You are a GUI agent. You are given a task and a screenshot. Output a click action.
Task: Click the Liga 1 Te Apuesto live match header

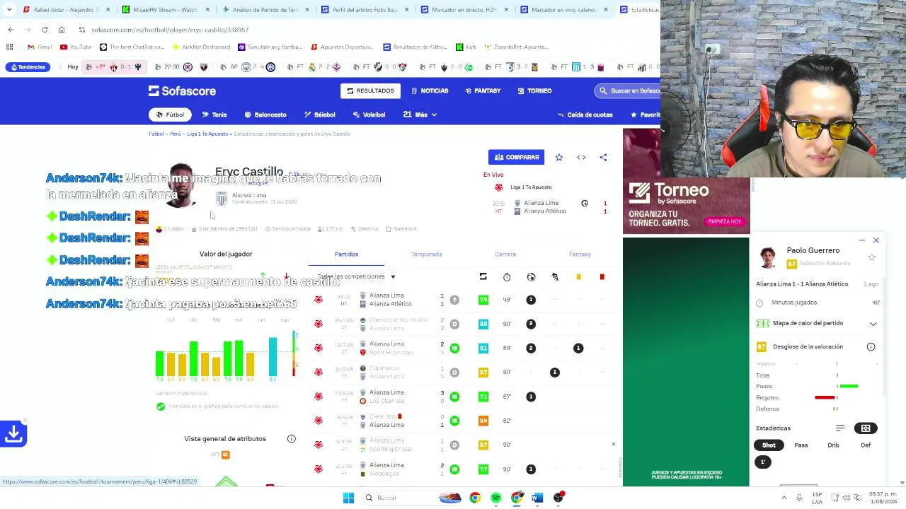531,187
